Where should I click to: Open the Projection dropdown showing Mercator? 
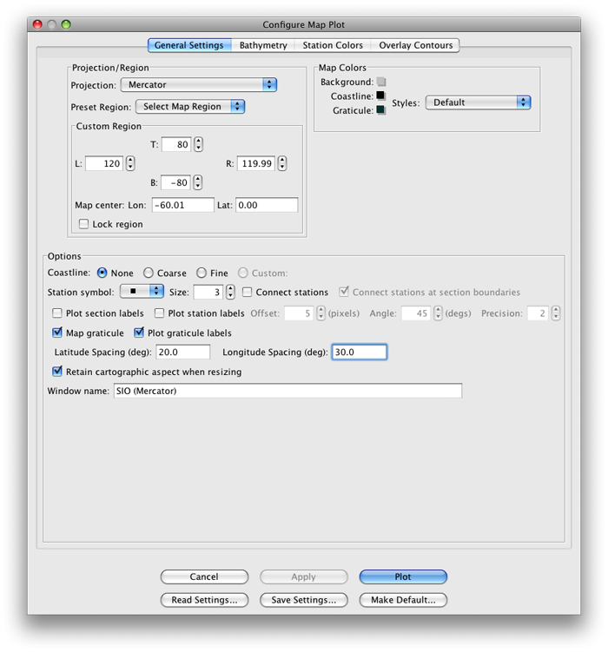198,85
